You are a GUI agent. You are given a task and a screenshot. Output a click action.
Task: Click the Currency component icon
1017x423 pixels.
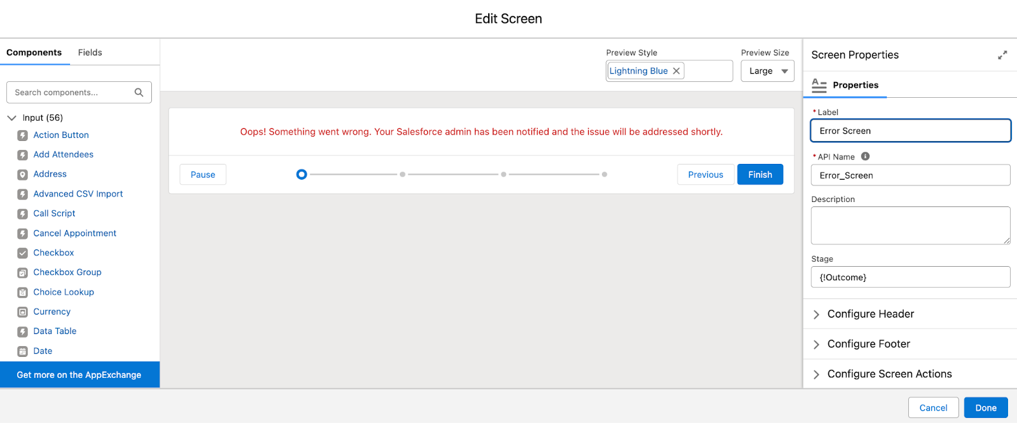coord(23,312)
